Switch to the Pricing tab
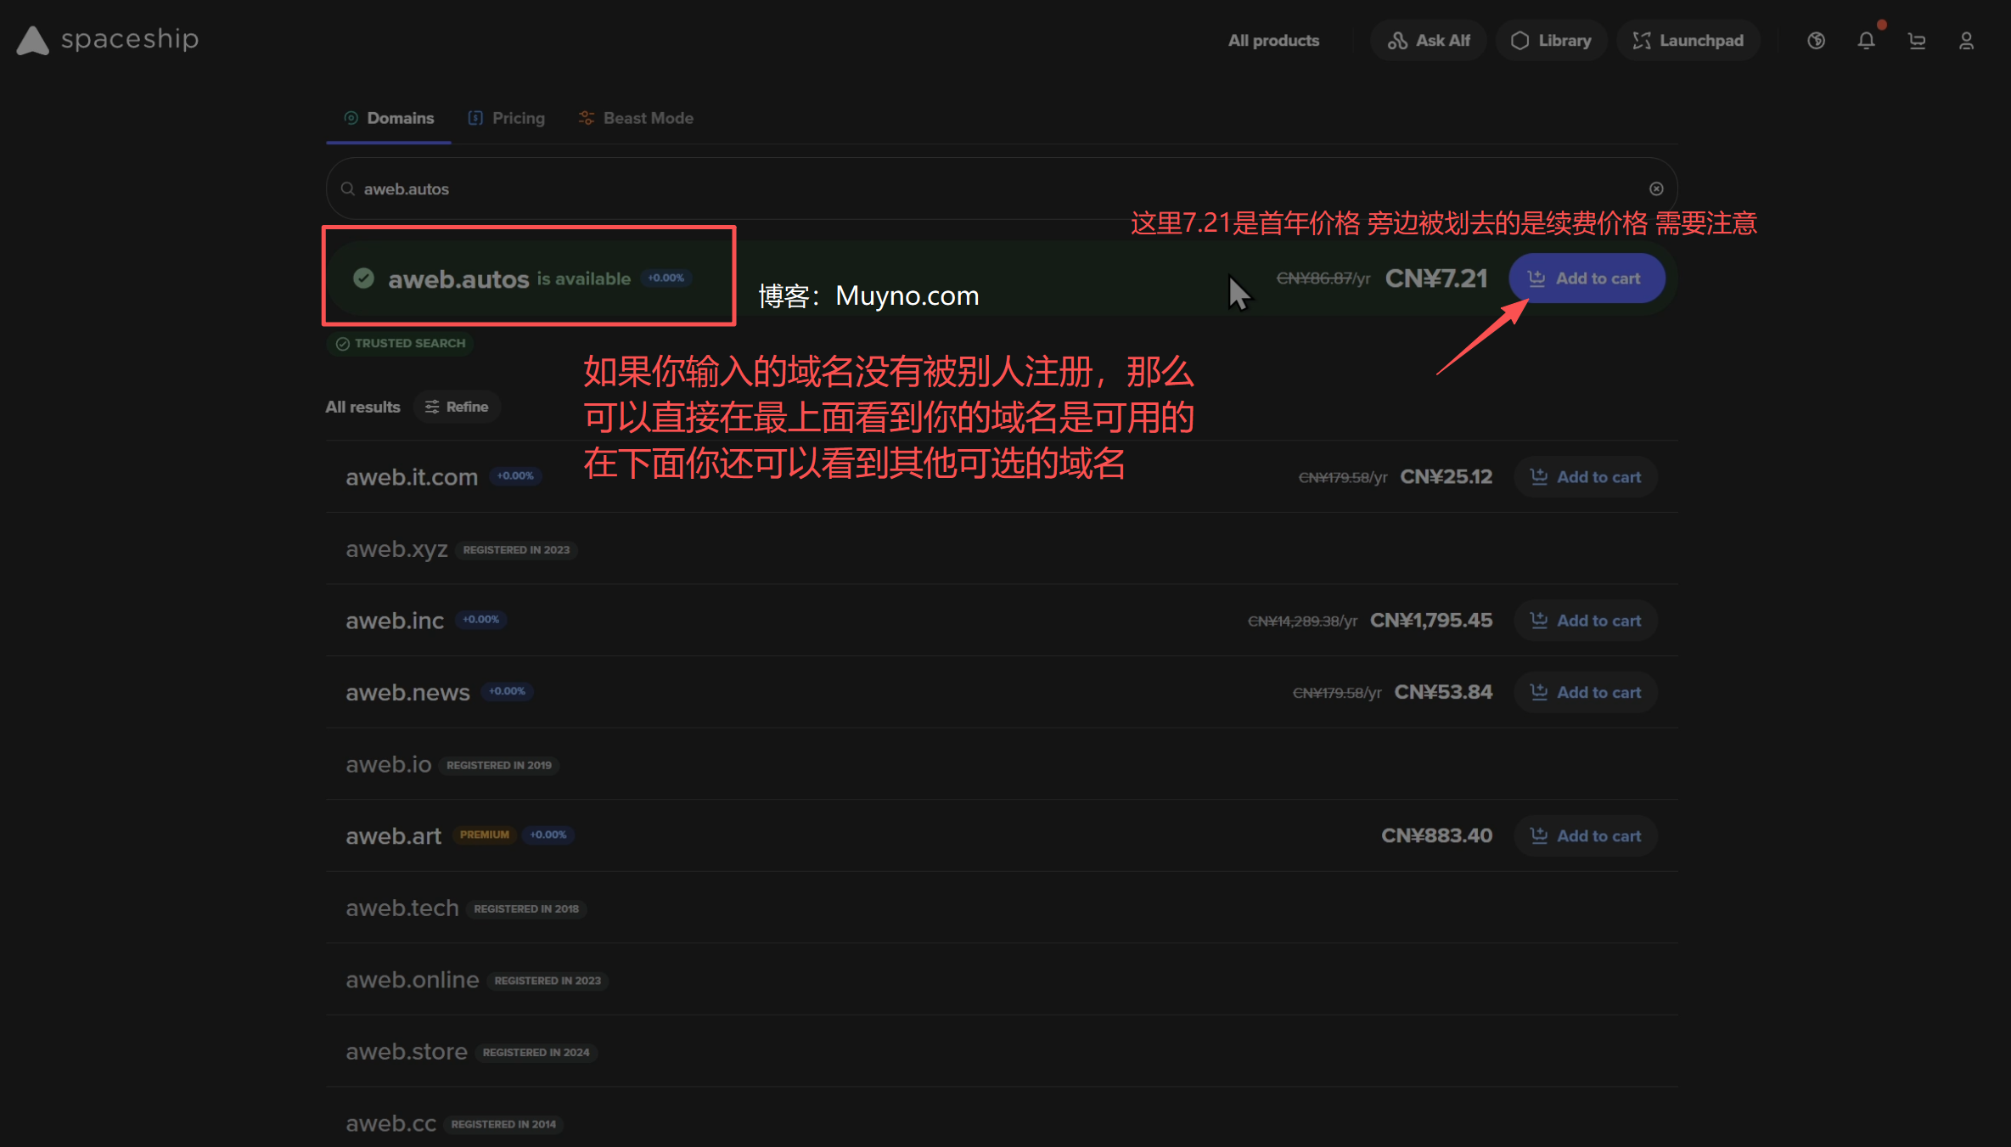This screenshot has height=1147, width=2011. pos(507,118)
